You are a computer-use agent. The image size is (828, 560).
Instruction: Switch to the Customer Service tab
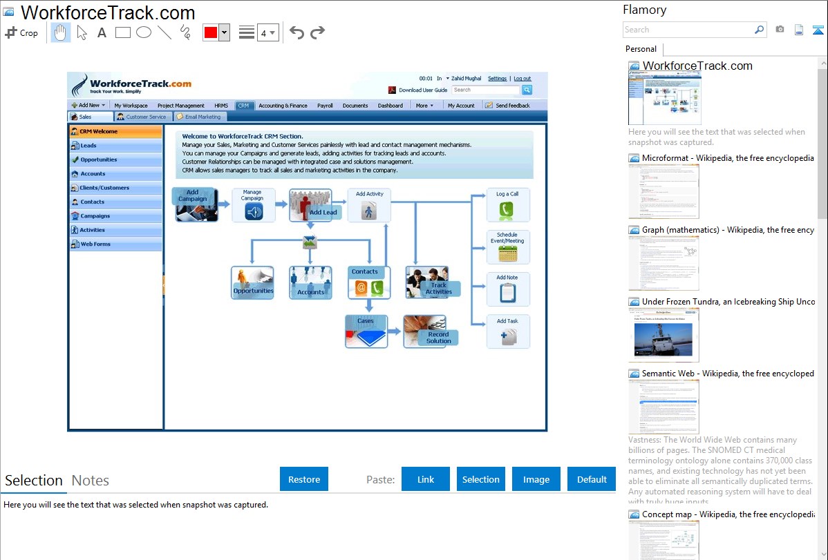pos(142,117)
